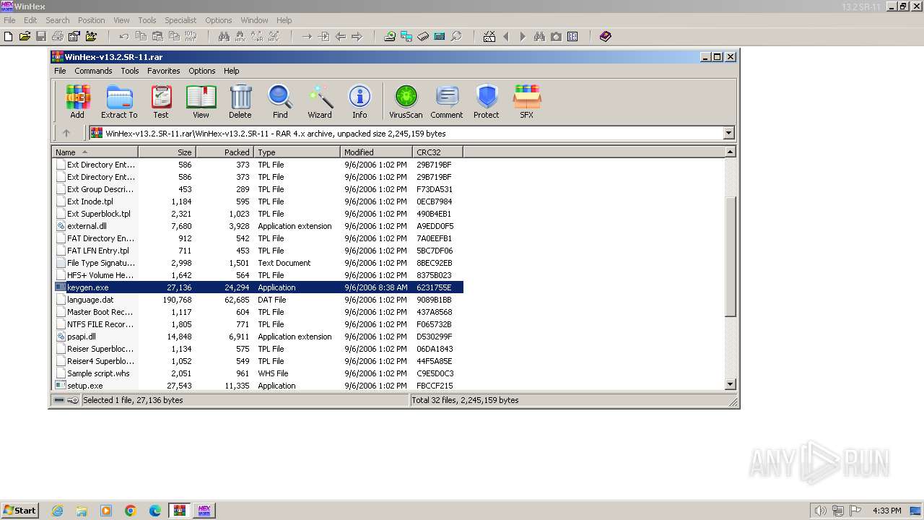The image size is (924, 520).
Task: Click the Info icon
Action: point(359,101)
